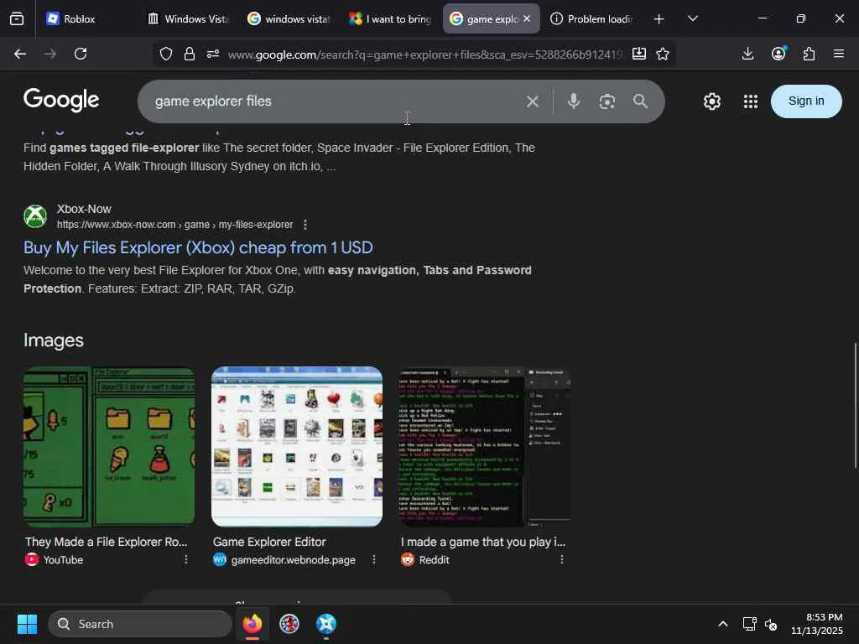Close the 'game explorer' tab
Image resolution: width=859 pixels, height=644 pixels.
click(x=527, y=18)
